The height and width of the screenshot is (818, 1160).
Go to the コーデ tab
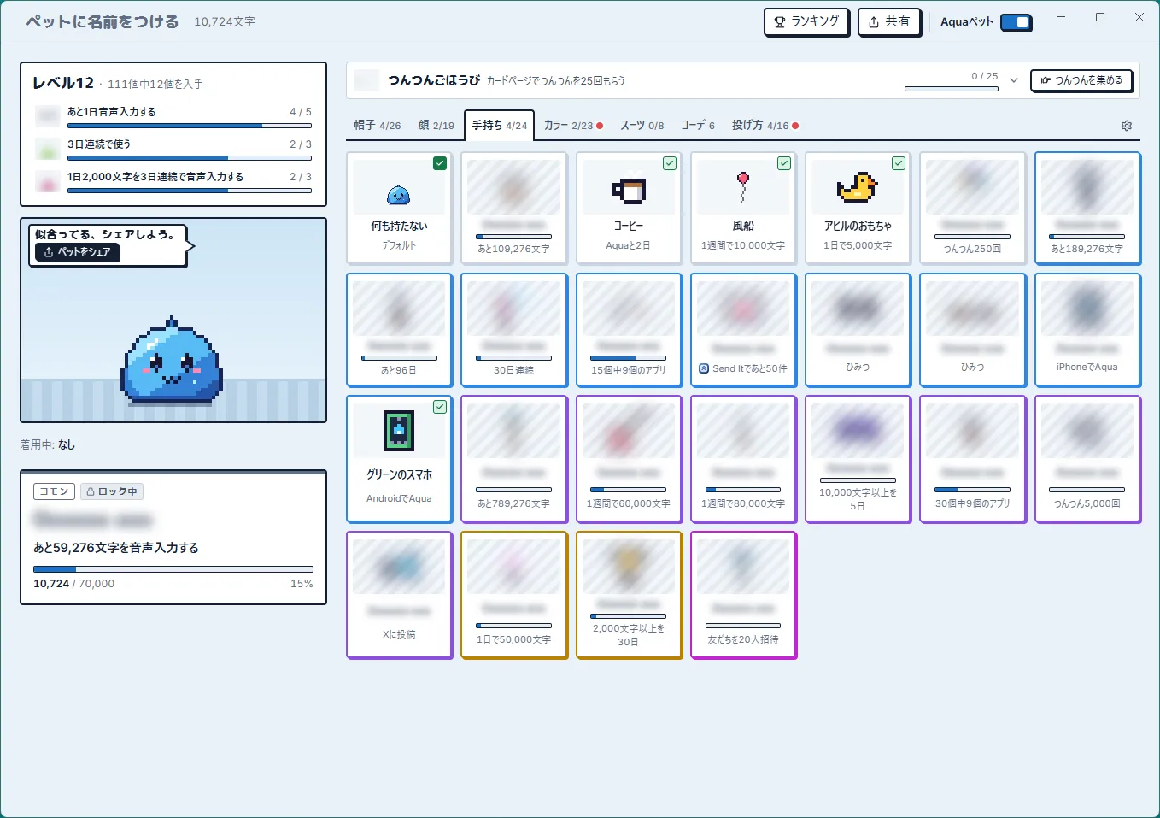tap(698, 126)
